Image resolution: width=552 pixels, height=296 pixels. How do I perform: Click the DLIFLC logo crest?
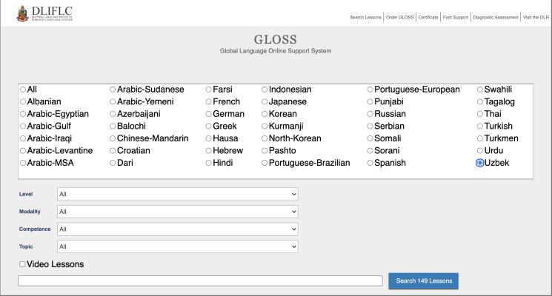[18, 13]
